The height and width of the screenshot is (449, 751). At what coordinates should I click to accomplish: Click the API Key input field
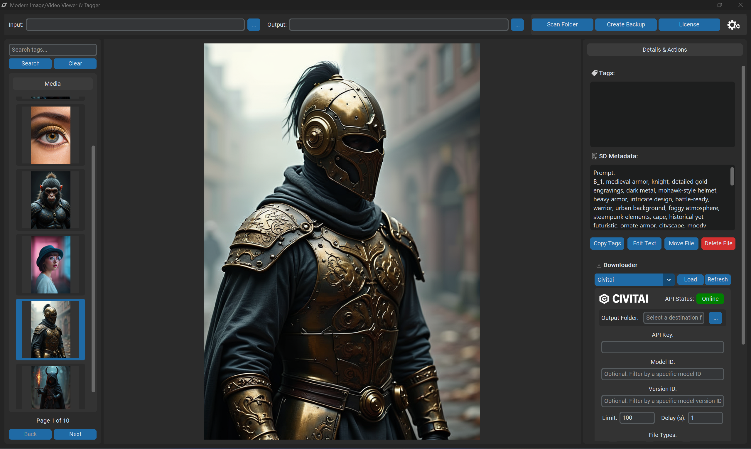pyautogui.click(x=662, y=347)
